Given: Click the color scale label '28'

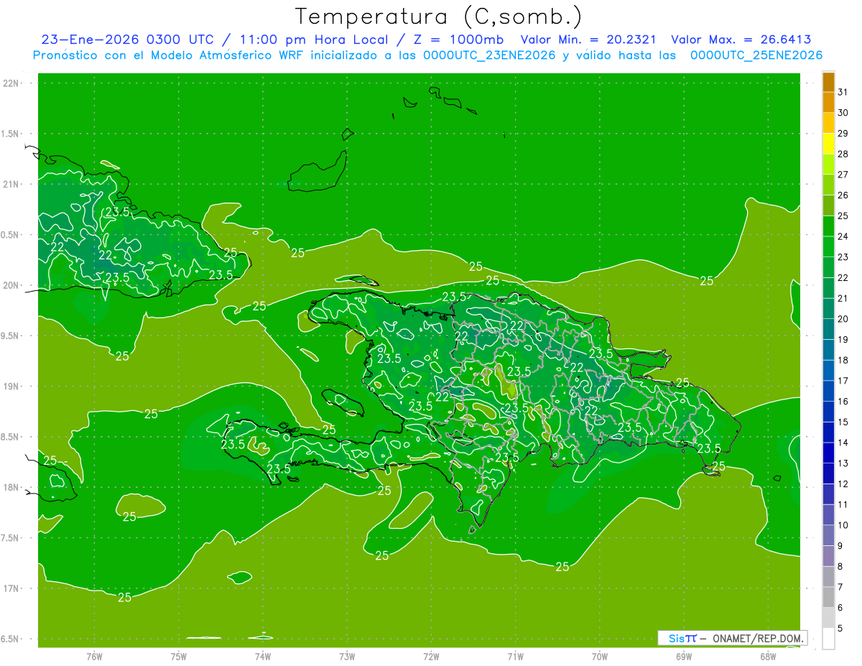Looking at the screenshot, I should pos(843,154).
